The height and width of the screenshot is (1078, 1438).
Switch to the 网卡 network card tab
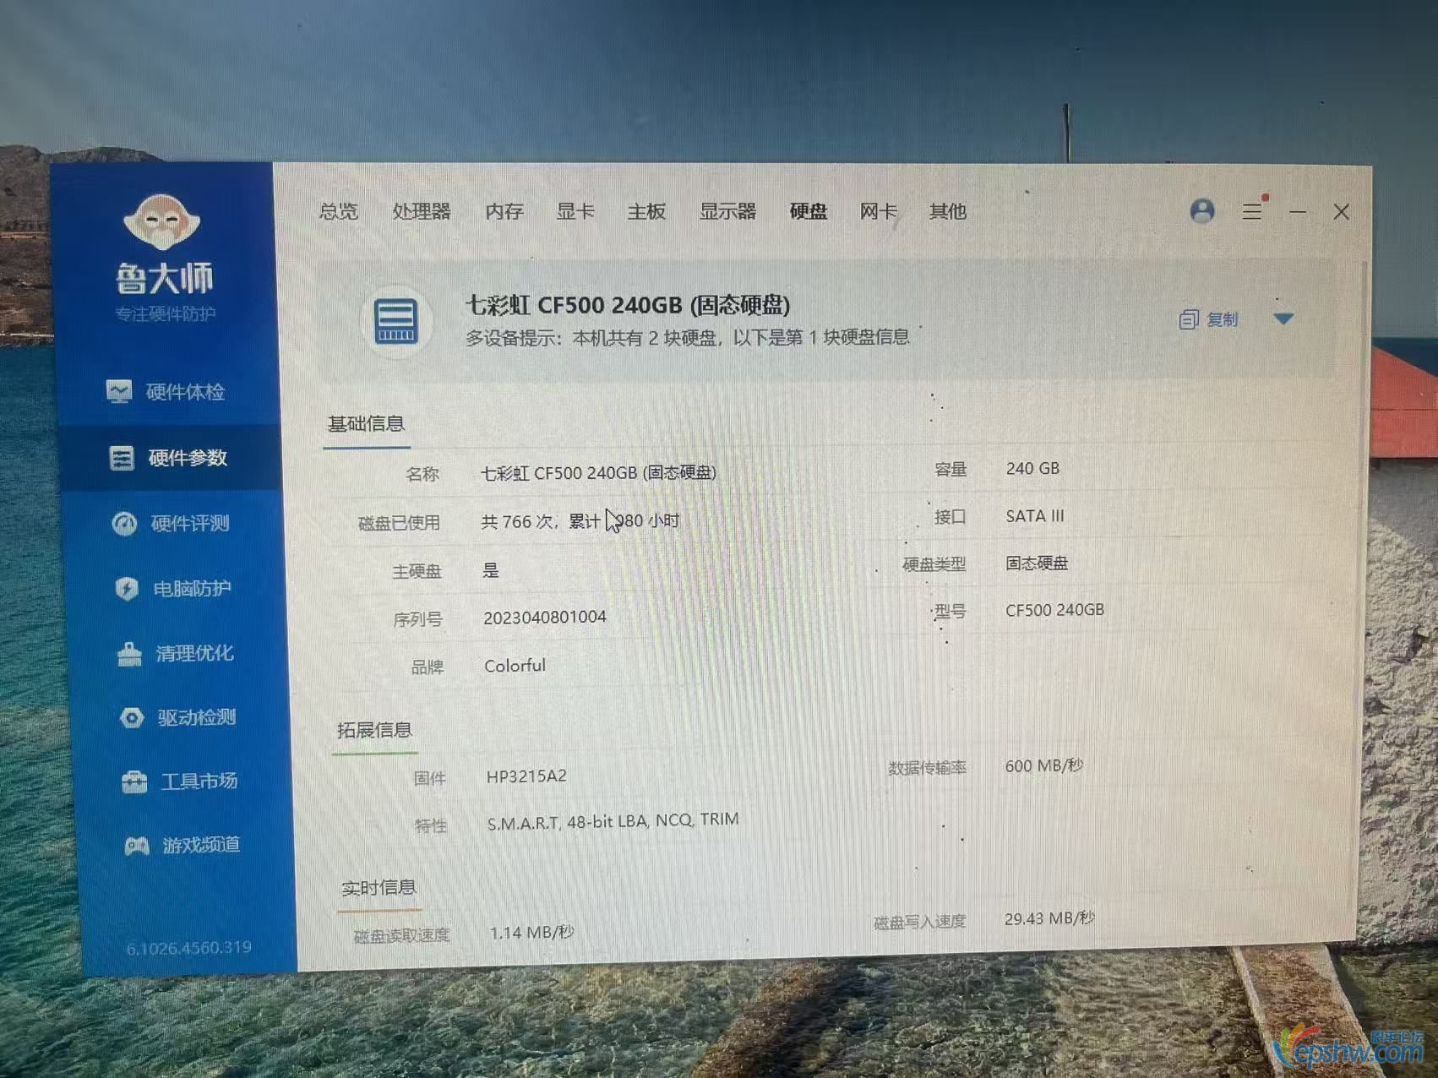(878, 211)
